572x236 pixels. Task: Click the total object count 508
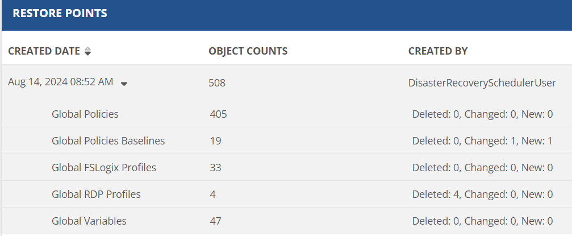click(x=217, y=83)
